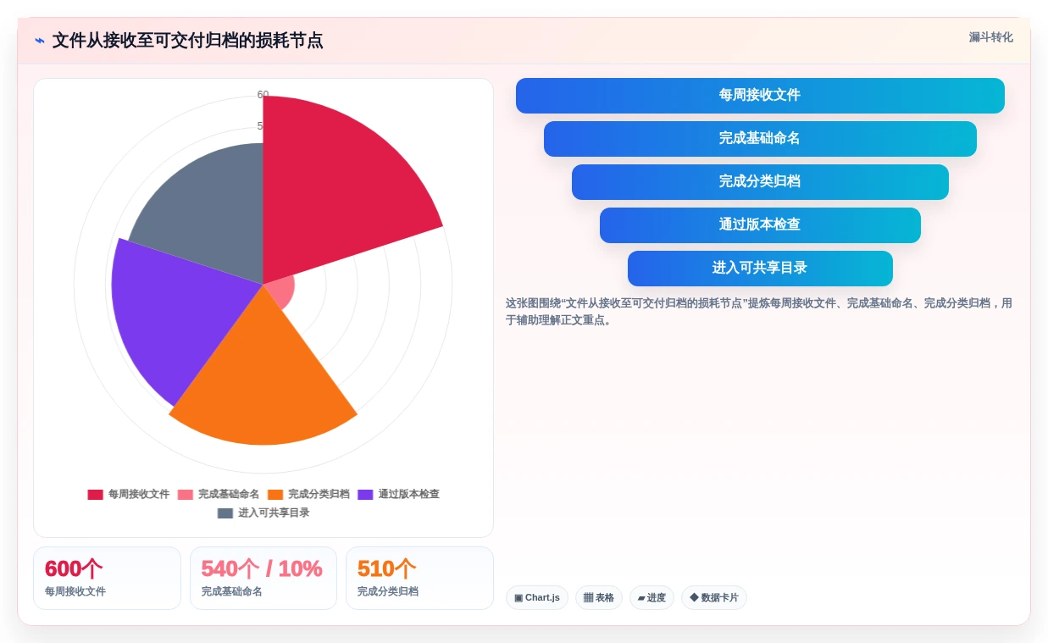Toggle the 每周接收文件 legend red swatch

pyautogui.click(x=96, y=495)
